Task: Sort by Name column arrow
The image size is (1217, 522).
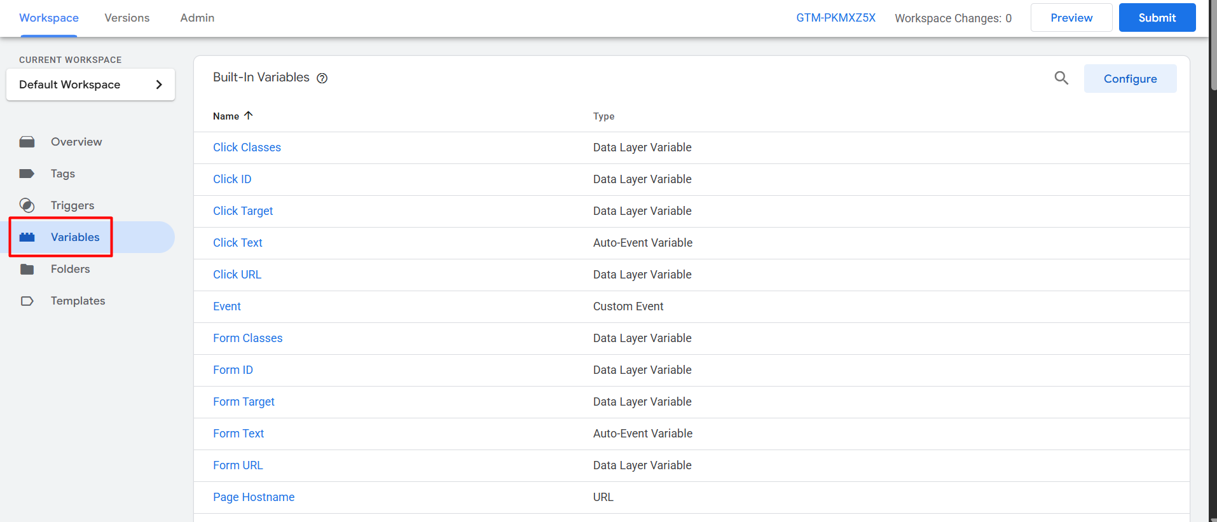Action: pyautogui.click(x=249, y=116)
